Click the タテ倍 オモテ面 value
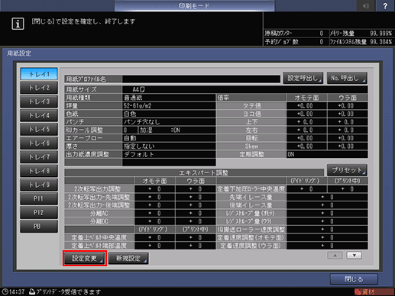 306,105
